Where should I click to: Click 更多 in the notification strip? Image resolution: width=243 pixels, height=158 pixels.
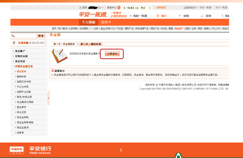[x=143, y=8]
